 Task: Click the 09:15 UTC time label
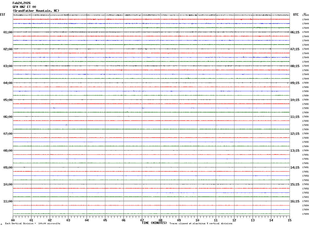295,83
